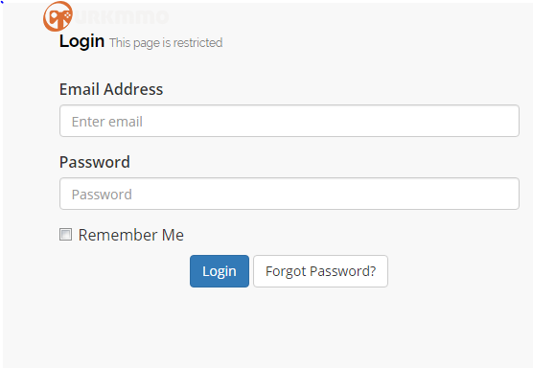Click the game controller shape in the orange circle

coord(59,18)
